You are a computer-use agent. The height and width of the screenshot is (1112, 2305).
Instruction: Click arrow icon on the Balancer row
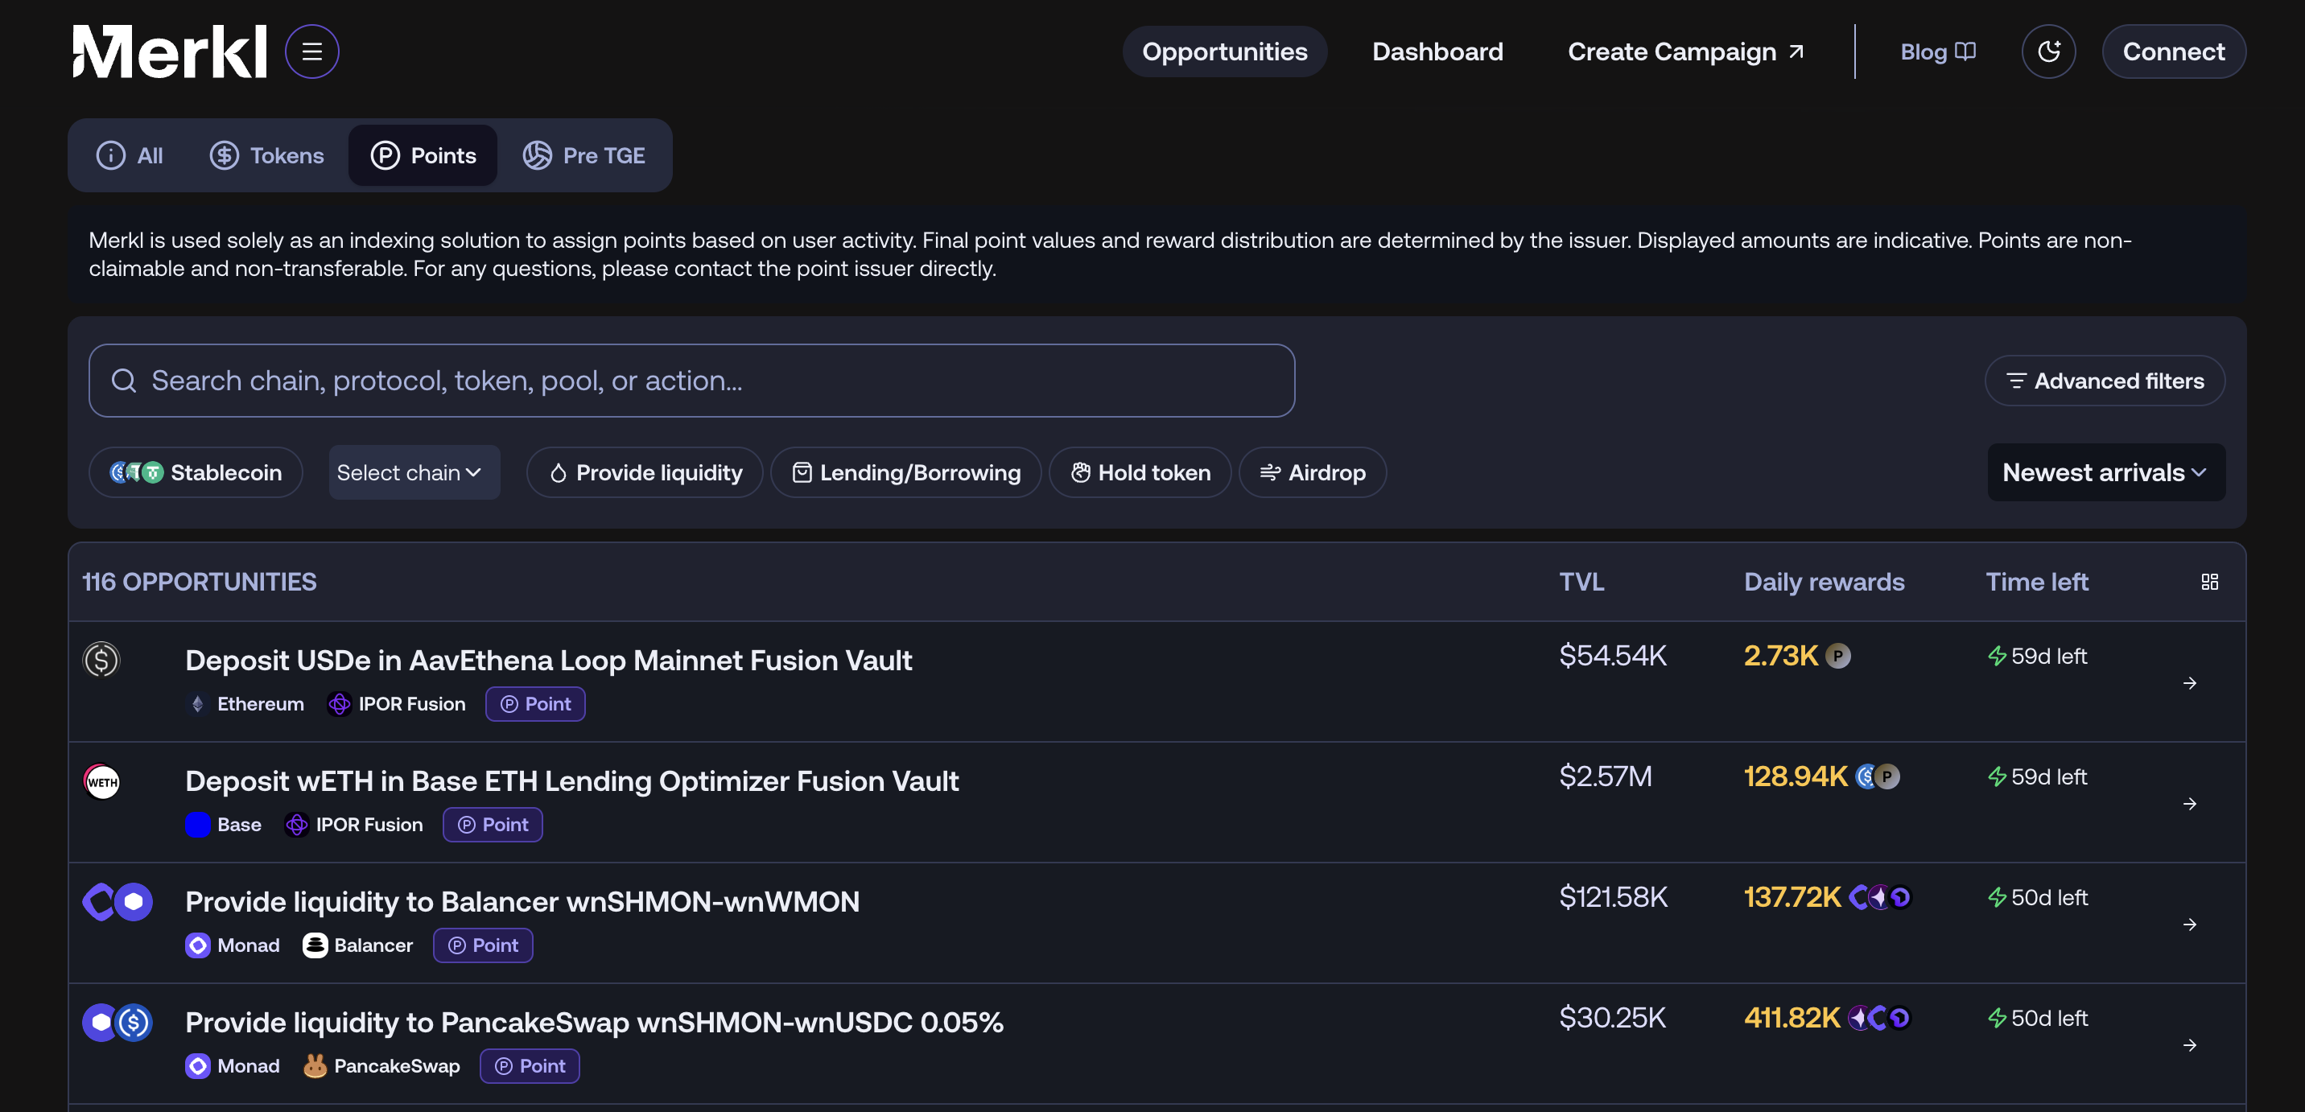coord(2188,925)
